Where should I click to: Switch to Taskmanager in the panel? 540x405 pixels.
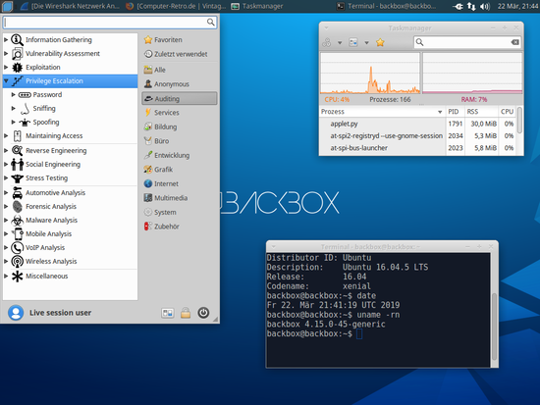pos(257,6)
